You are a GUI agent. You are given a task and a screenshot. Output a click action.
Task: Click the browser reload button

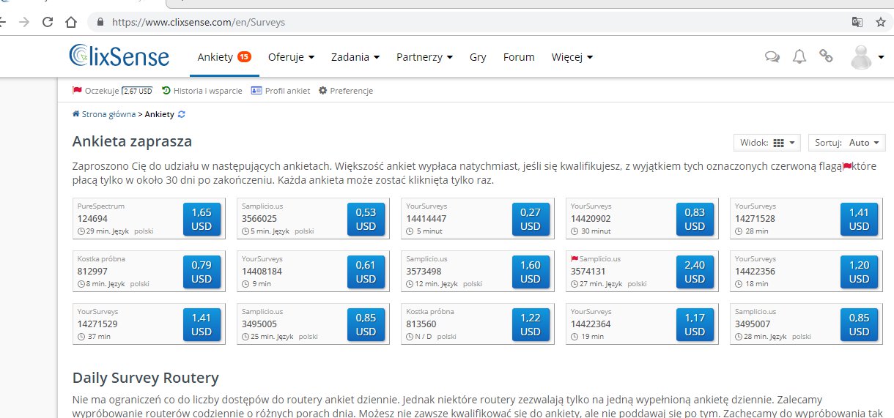pyautogui.click(x=48, y=22)
